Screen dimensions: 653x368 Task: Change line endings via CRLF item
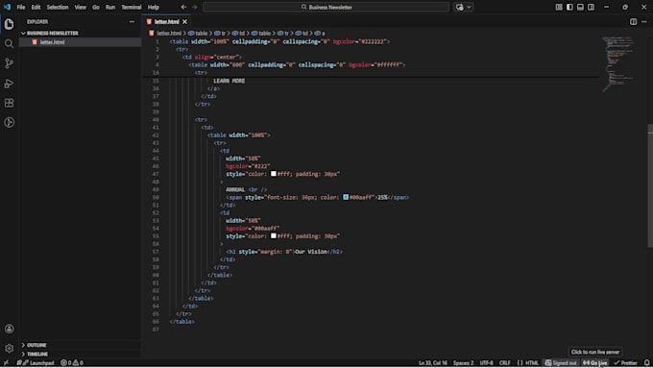coord(505,363)
